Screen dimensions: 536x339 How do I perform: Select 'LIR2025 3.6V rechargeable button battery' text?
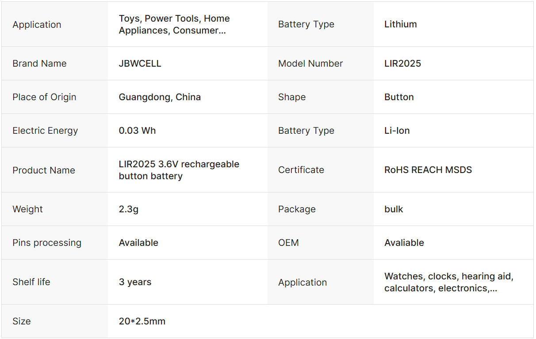tap(179, 170)
